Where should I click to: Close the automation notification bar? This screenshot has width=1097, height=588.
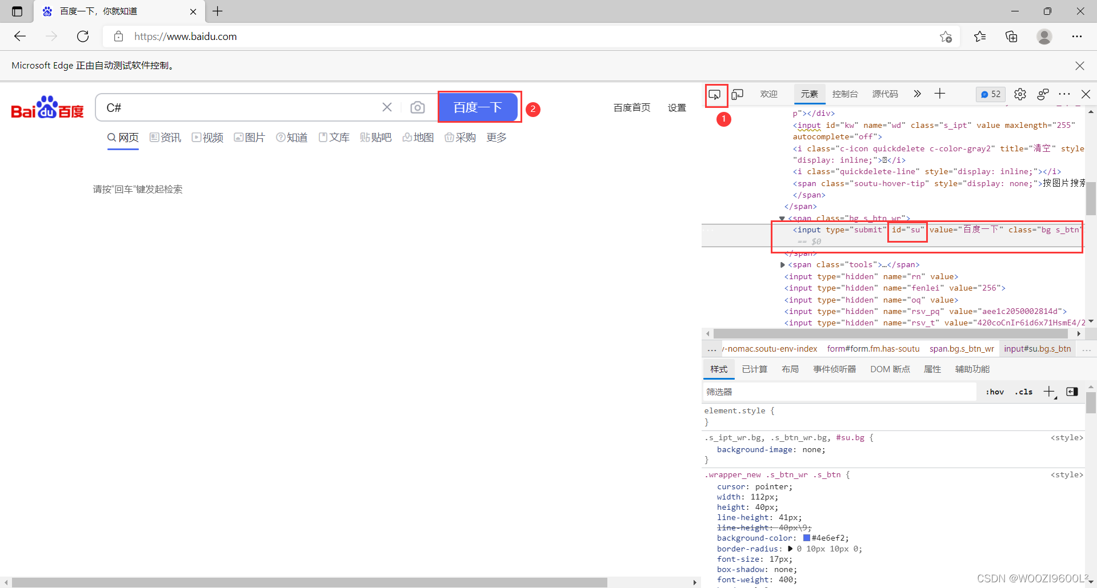(1080, 66)
